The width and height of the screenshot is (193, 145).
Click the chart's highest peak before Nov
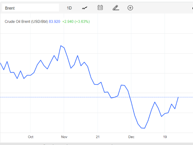(61, 46)
